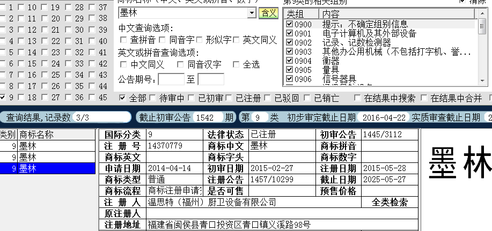Check class 45 checkbox
This screenshot has height=231, width=492.
[92, 98]
